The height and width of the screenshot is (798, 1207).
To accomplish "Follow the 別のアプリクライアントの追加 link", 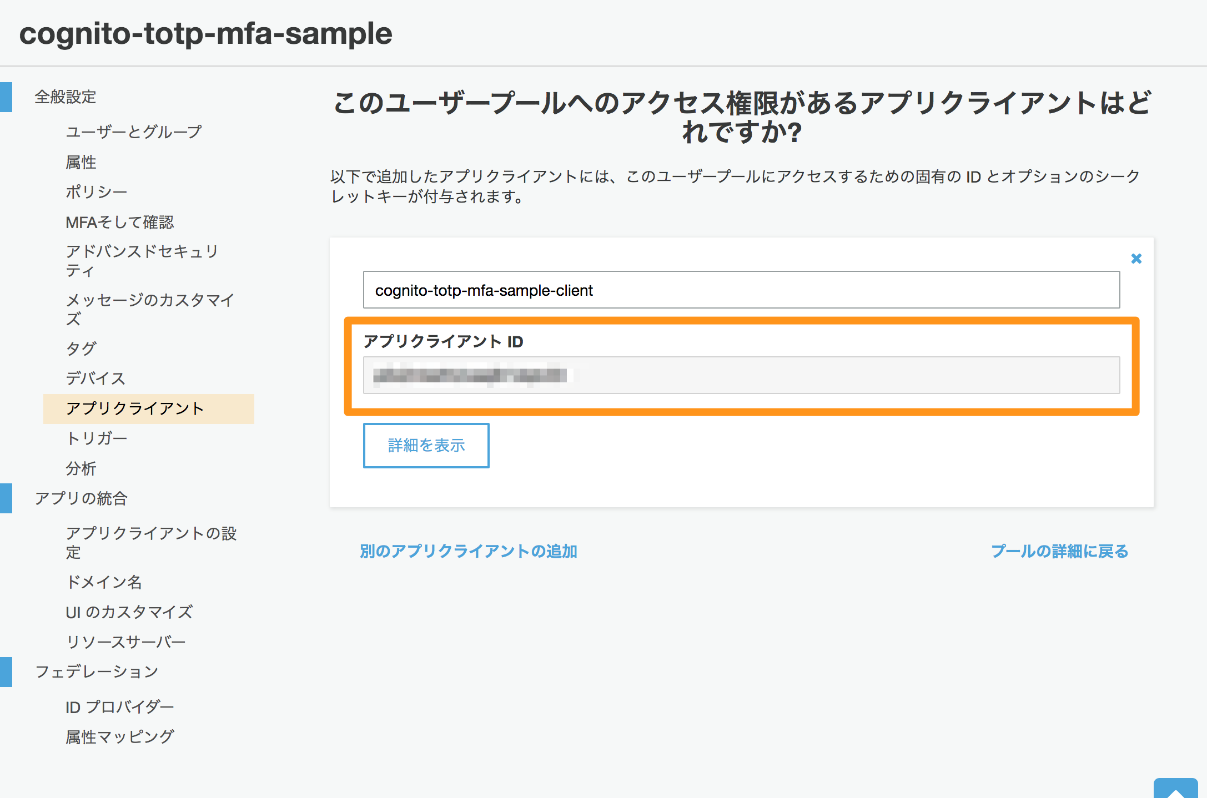I will 469,551.
